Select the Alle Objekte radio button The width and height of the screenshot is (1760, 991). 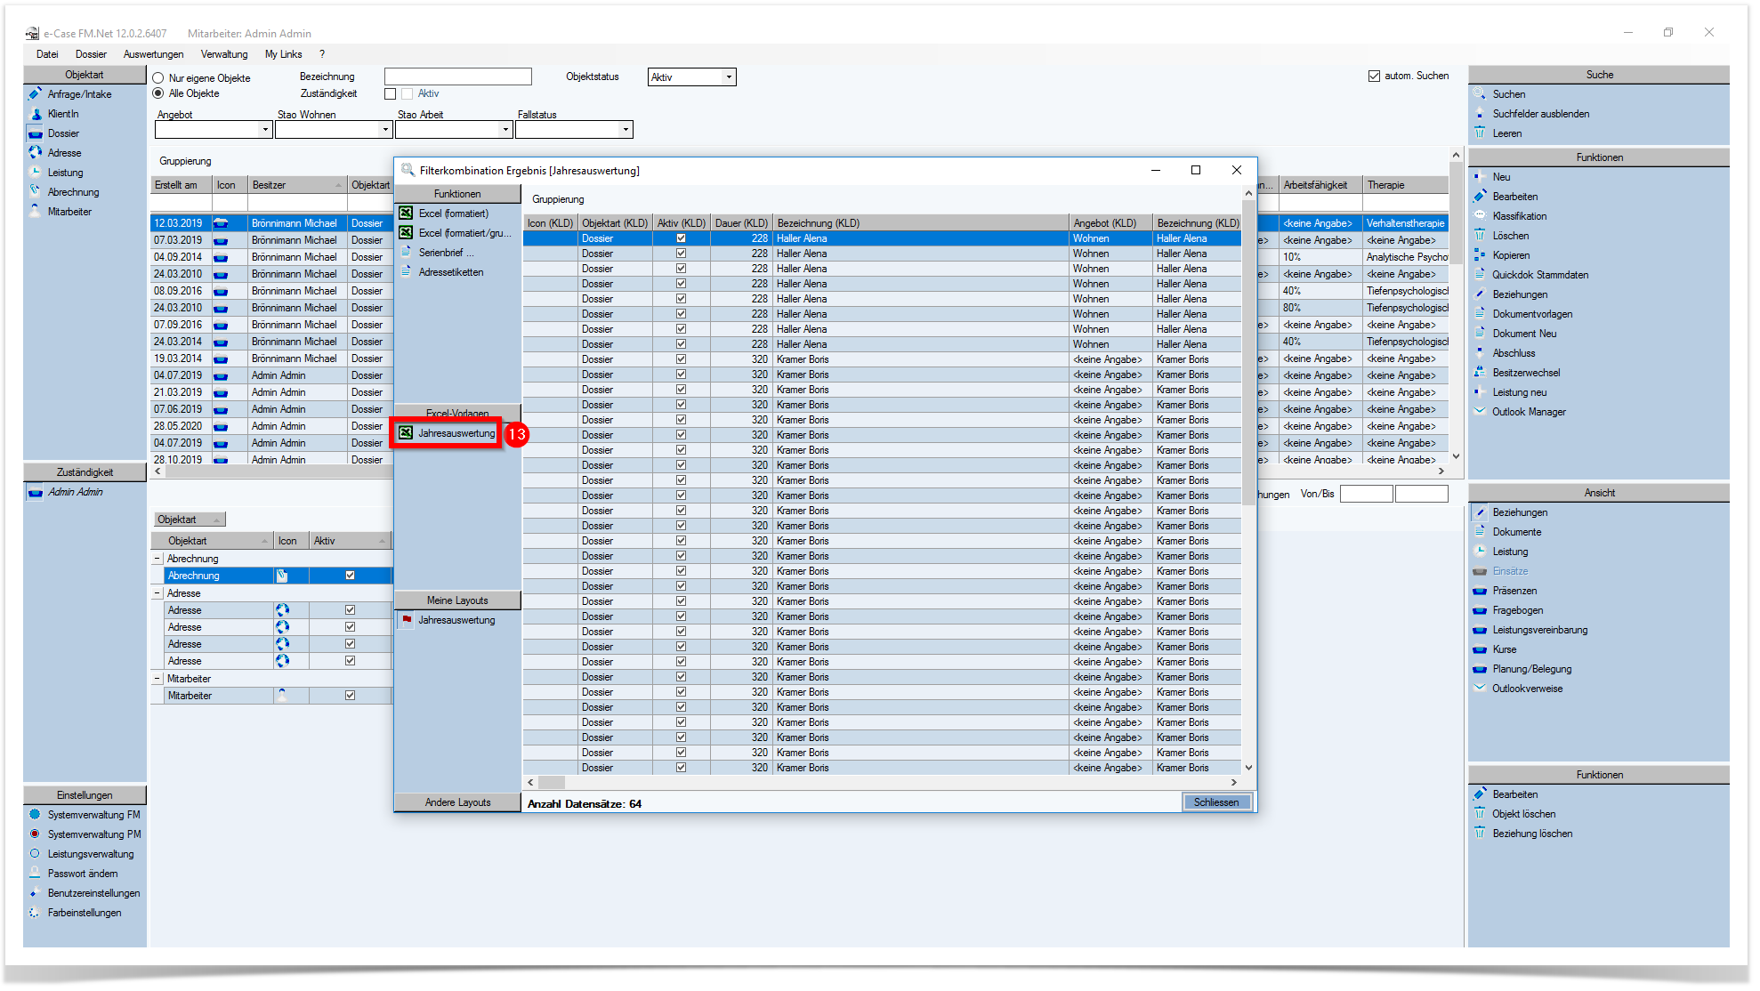pyautogui.click(x=158, y=93)
